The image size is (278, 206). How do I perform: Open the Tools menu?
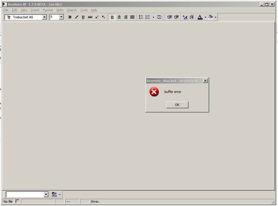coord(84,10)
